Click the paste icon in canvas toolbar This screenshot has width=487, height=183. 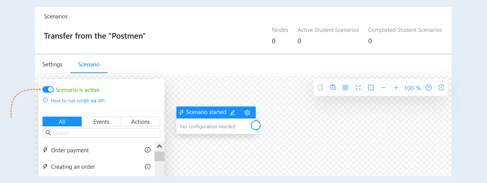pos(333,87)
